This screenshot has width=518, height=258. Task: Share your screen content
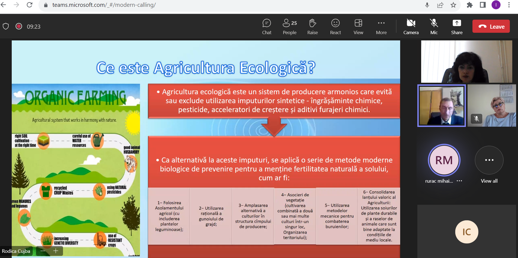coord(457,26)
